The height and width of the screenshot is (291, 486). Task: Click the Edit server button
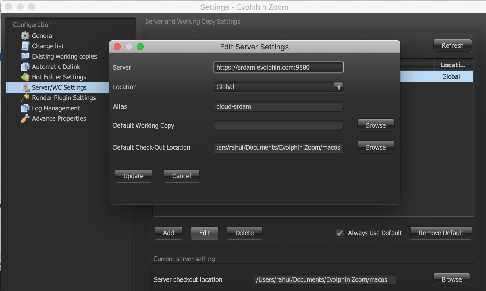click(205, 233)
